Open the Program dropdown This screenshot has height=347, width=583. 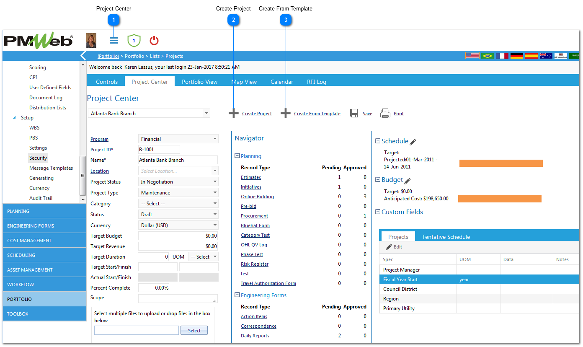click(x=215, y=139)
